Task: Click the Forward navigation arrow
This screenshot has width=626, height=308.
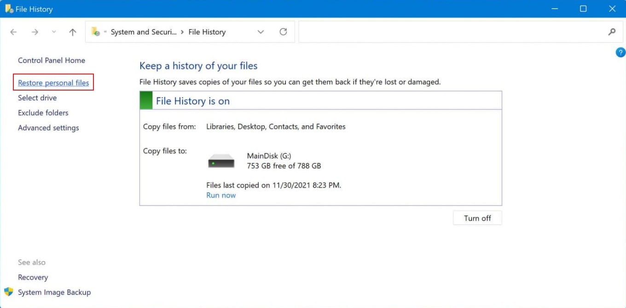Action: click(35, 32)
